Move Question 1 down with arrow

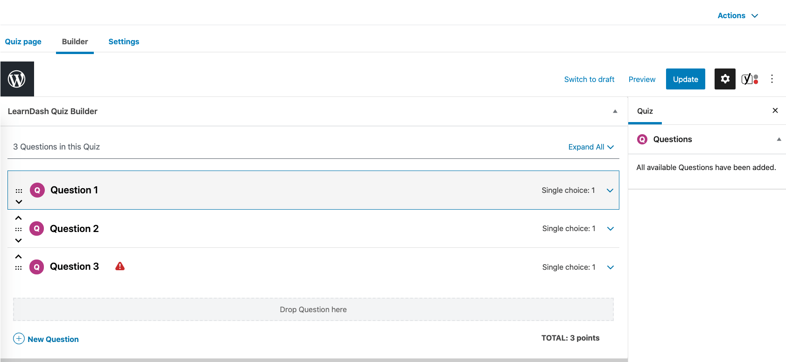(x=19, y=202)
